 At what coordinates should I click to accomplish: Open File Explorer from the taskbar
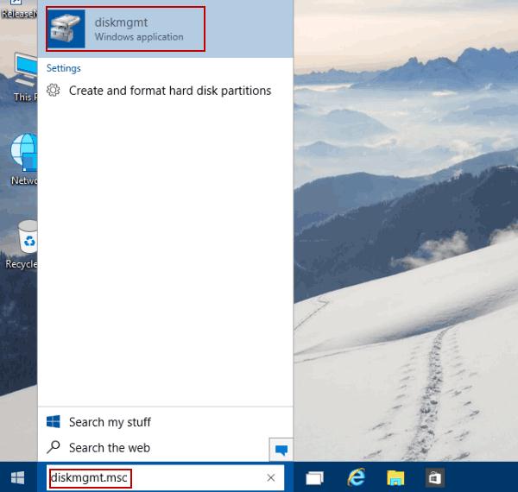(395, 477)
